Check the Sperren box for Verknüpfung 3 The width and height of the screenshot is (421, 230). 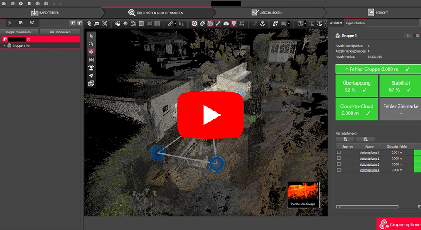click(x=339, y=164)
